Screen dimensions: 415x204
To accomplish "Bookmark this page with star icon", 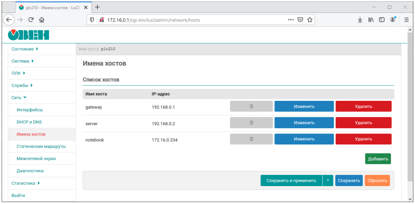I will pyautogui.click(x=310, y=20).
